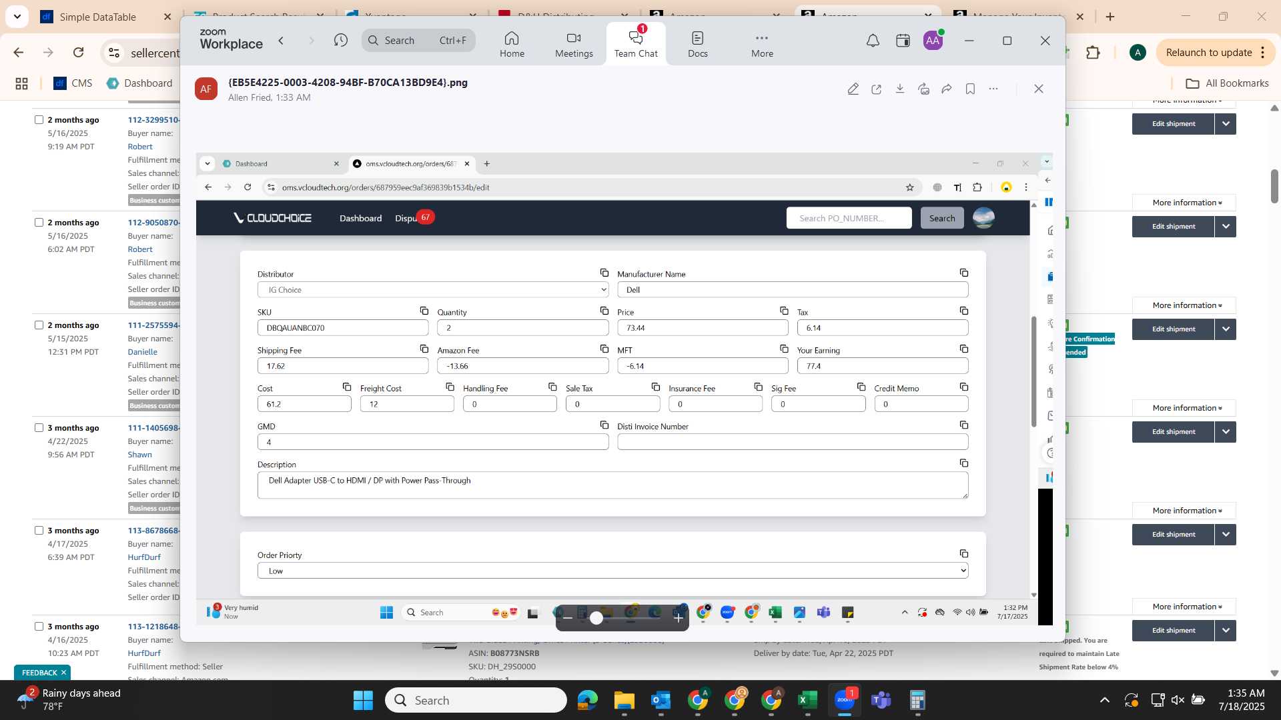Open Zoom Home tab
The width and height of the screenshot is (1281, 720).
point(512,44)
